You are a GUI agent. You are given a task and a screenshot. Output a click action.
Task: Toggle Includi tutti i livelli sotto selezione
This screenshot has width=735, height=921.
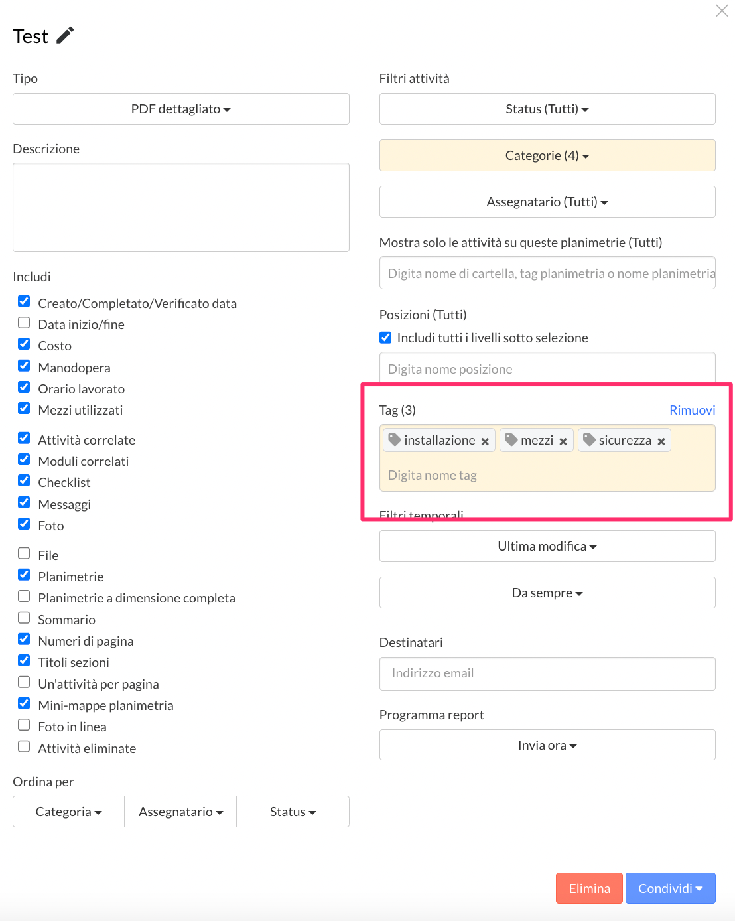point(385,338)
